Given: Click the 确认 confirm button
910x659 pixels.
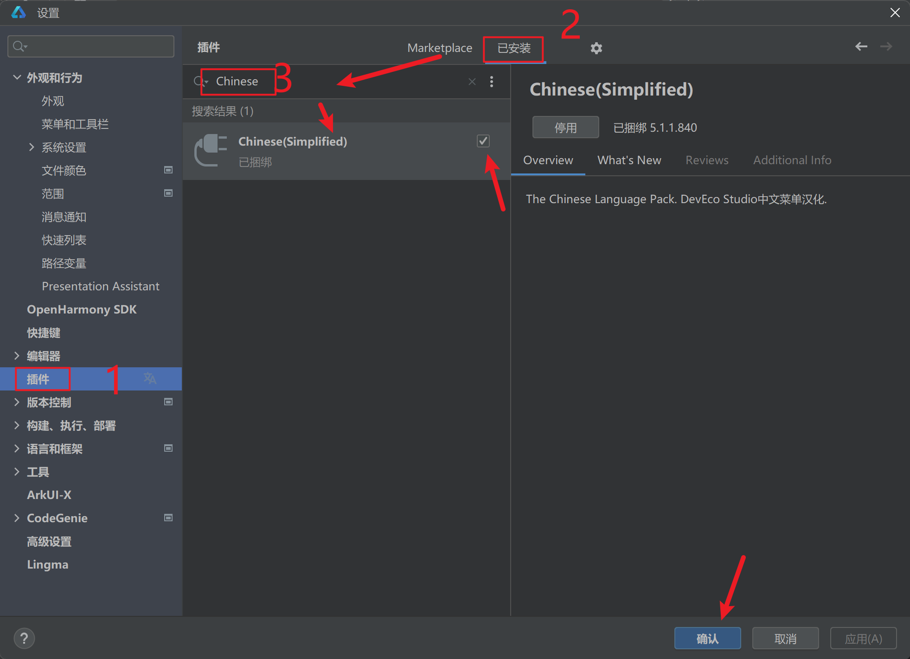Looking at the screenshot, I should point(707,639).
